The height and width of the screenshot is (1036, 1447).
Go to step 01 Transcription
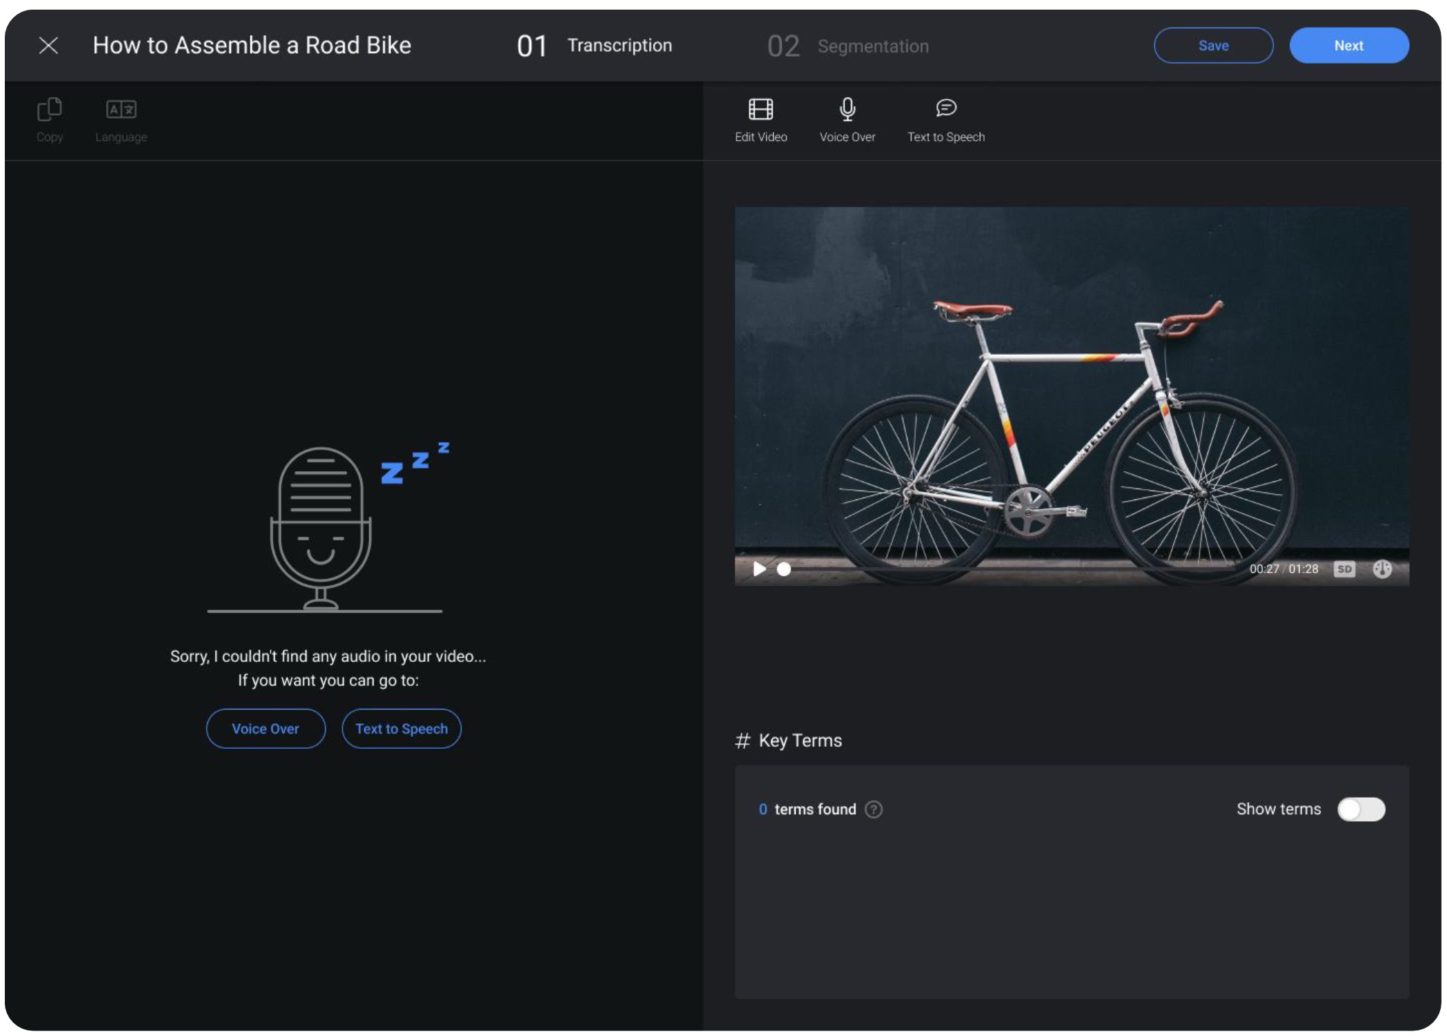[594, 46]
